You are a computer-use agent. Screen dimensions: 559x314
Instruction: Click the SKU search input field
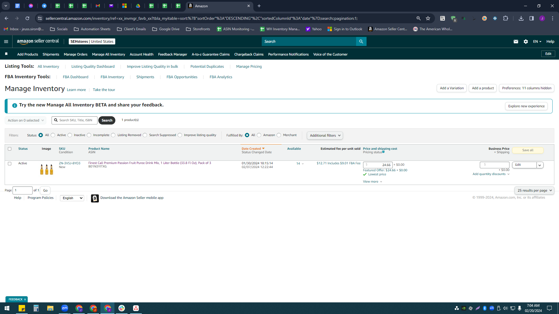point(75,120)
